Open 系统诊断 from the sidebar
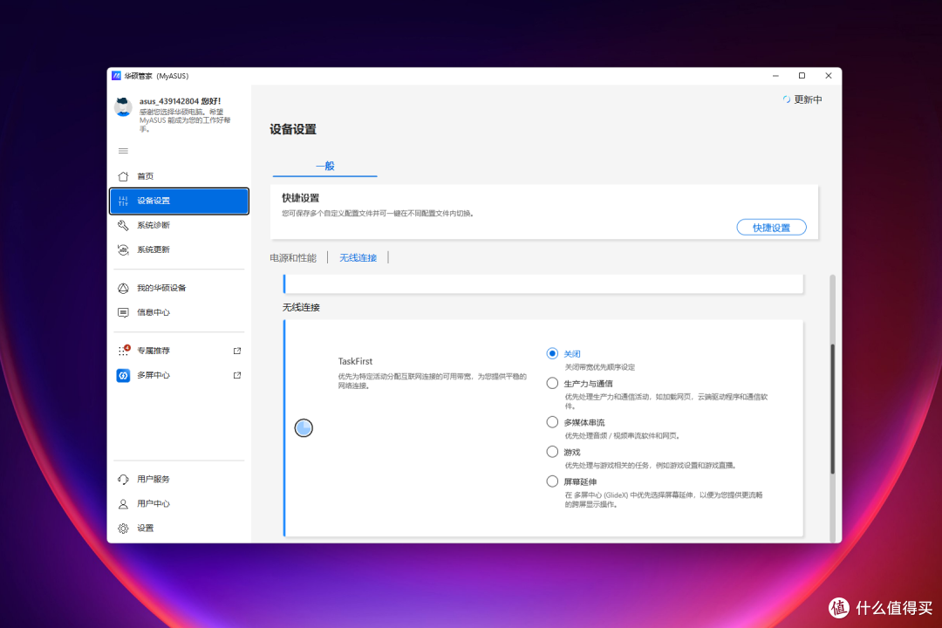This screenshot has width=942, height=628. [179, 225]
